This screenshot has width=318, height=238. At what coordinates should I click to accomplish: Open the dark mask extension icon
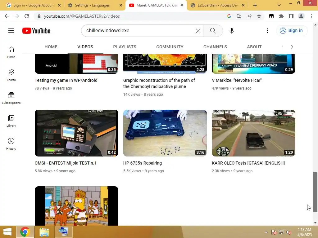271,16
